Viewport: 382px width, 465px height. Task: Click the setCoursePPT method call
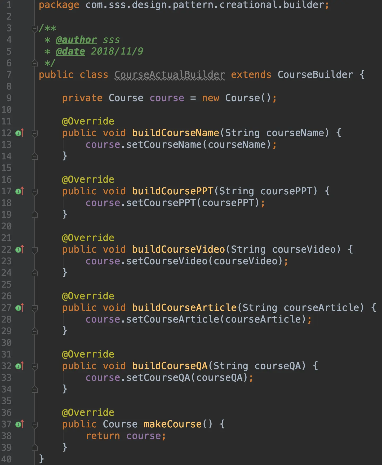point(161,203)
